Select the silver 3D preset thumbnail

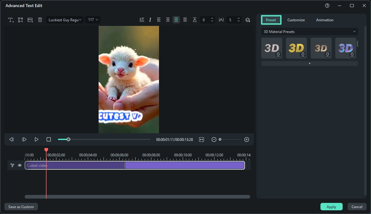272,48
